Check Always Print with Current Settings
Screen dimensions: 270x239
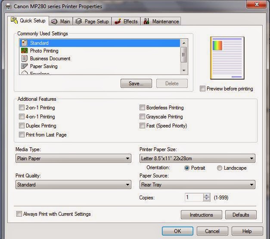pyautogui.click(x=19, y=214)
